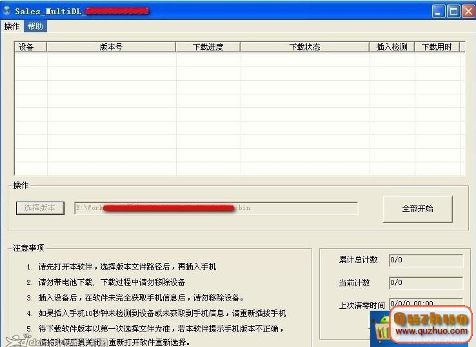Click the 当前计数 value field
The width and height of the screenshot is (476, 347).
click(426, 283)
